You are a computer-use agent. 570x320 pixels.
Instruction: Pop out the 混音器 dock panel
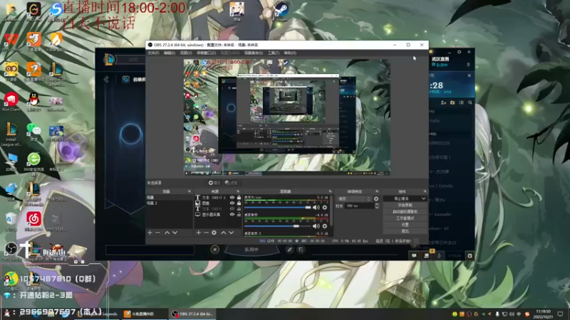coord(330,191)
